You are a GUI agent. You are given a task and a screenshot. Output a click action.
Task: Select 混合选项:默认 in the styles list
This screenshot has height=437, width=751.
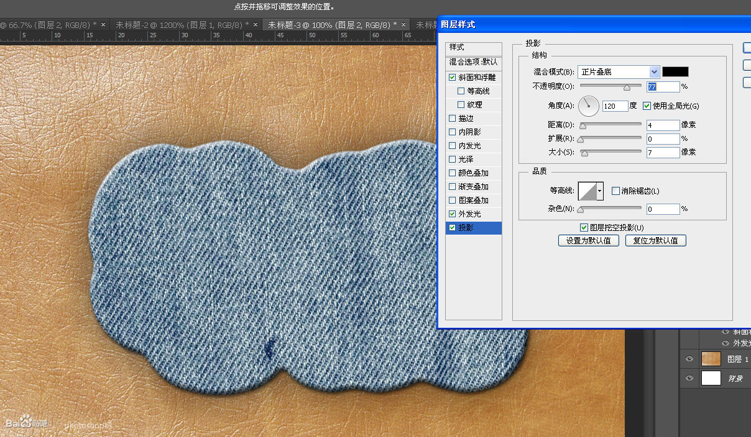click(x=474, y=62)
